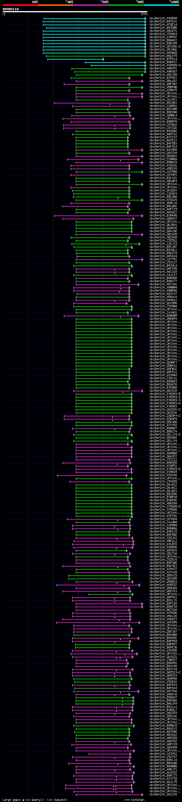
Task: Select label UniRef100_B7FFL4
Action: 163,59
